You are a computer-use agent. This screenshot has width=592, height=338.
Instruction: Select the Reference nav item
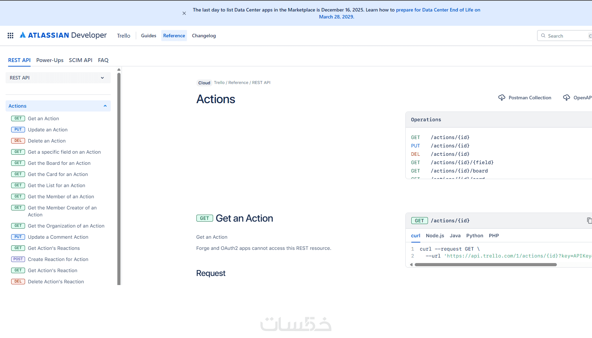pyautogui.click(x=174, y=36)
